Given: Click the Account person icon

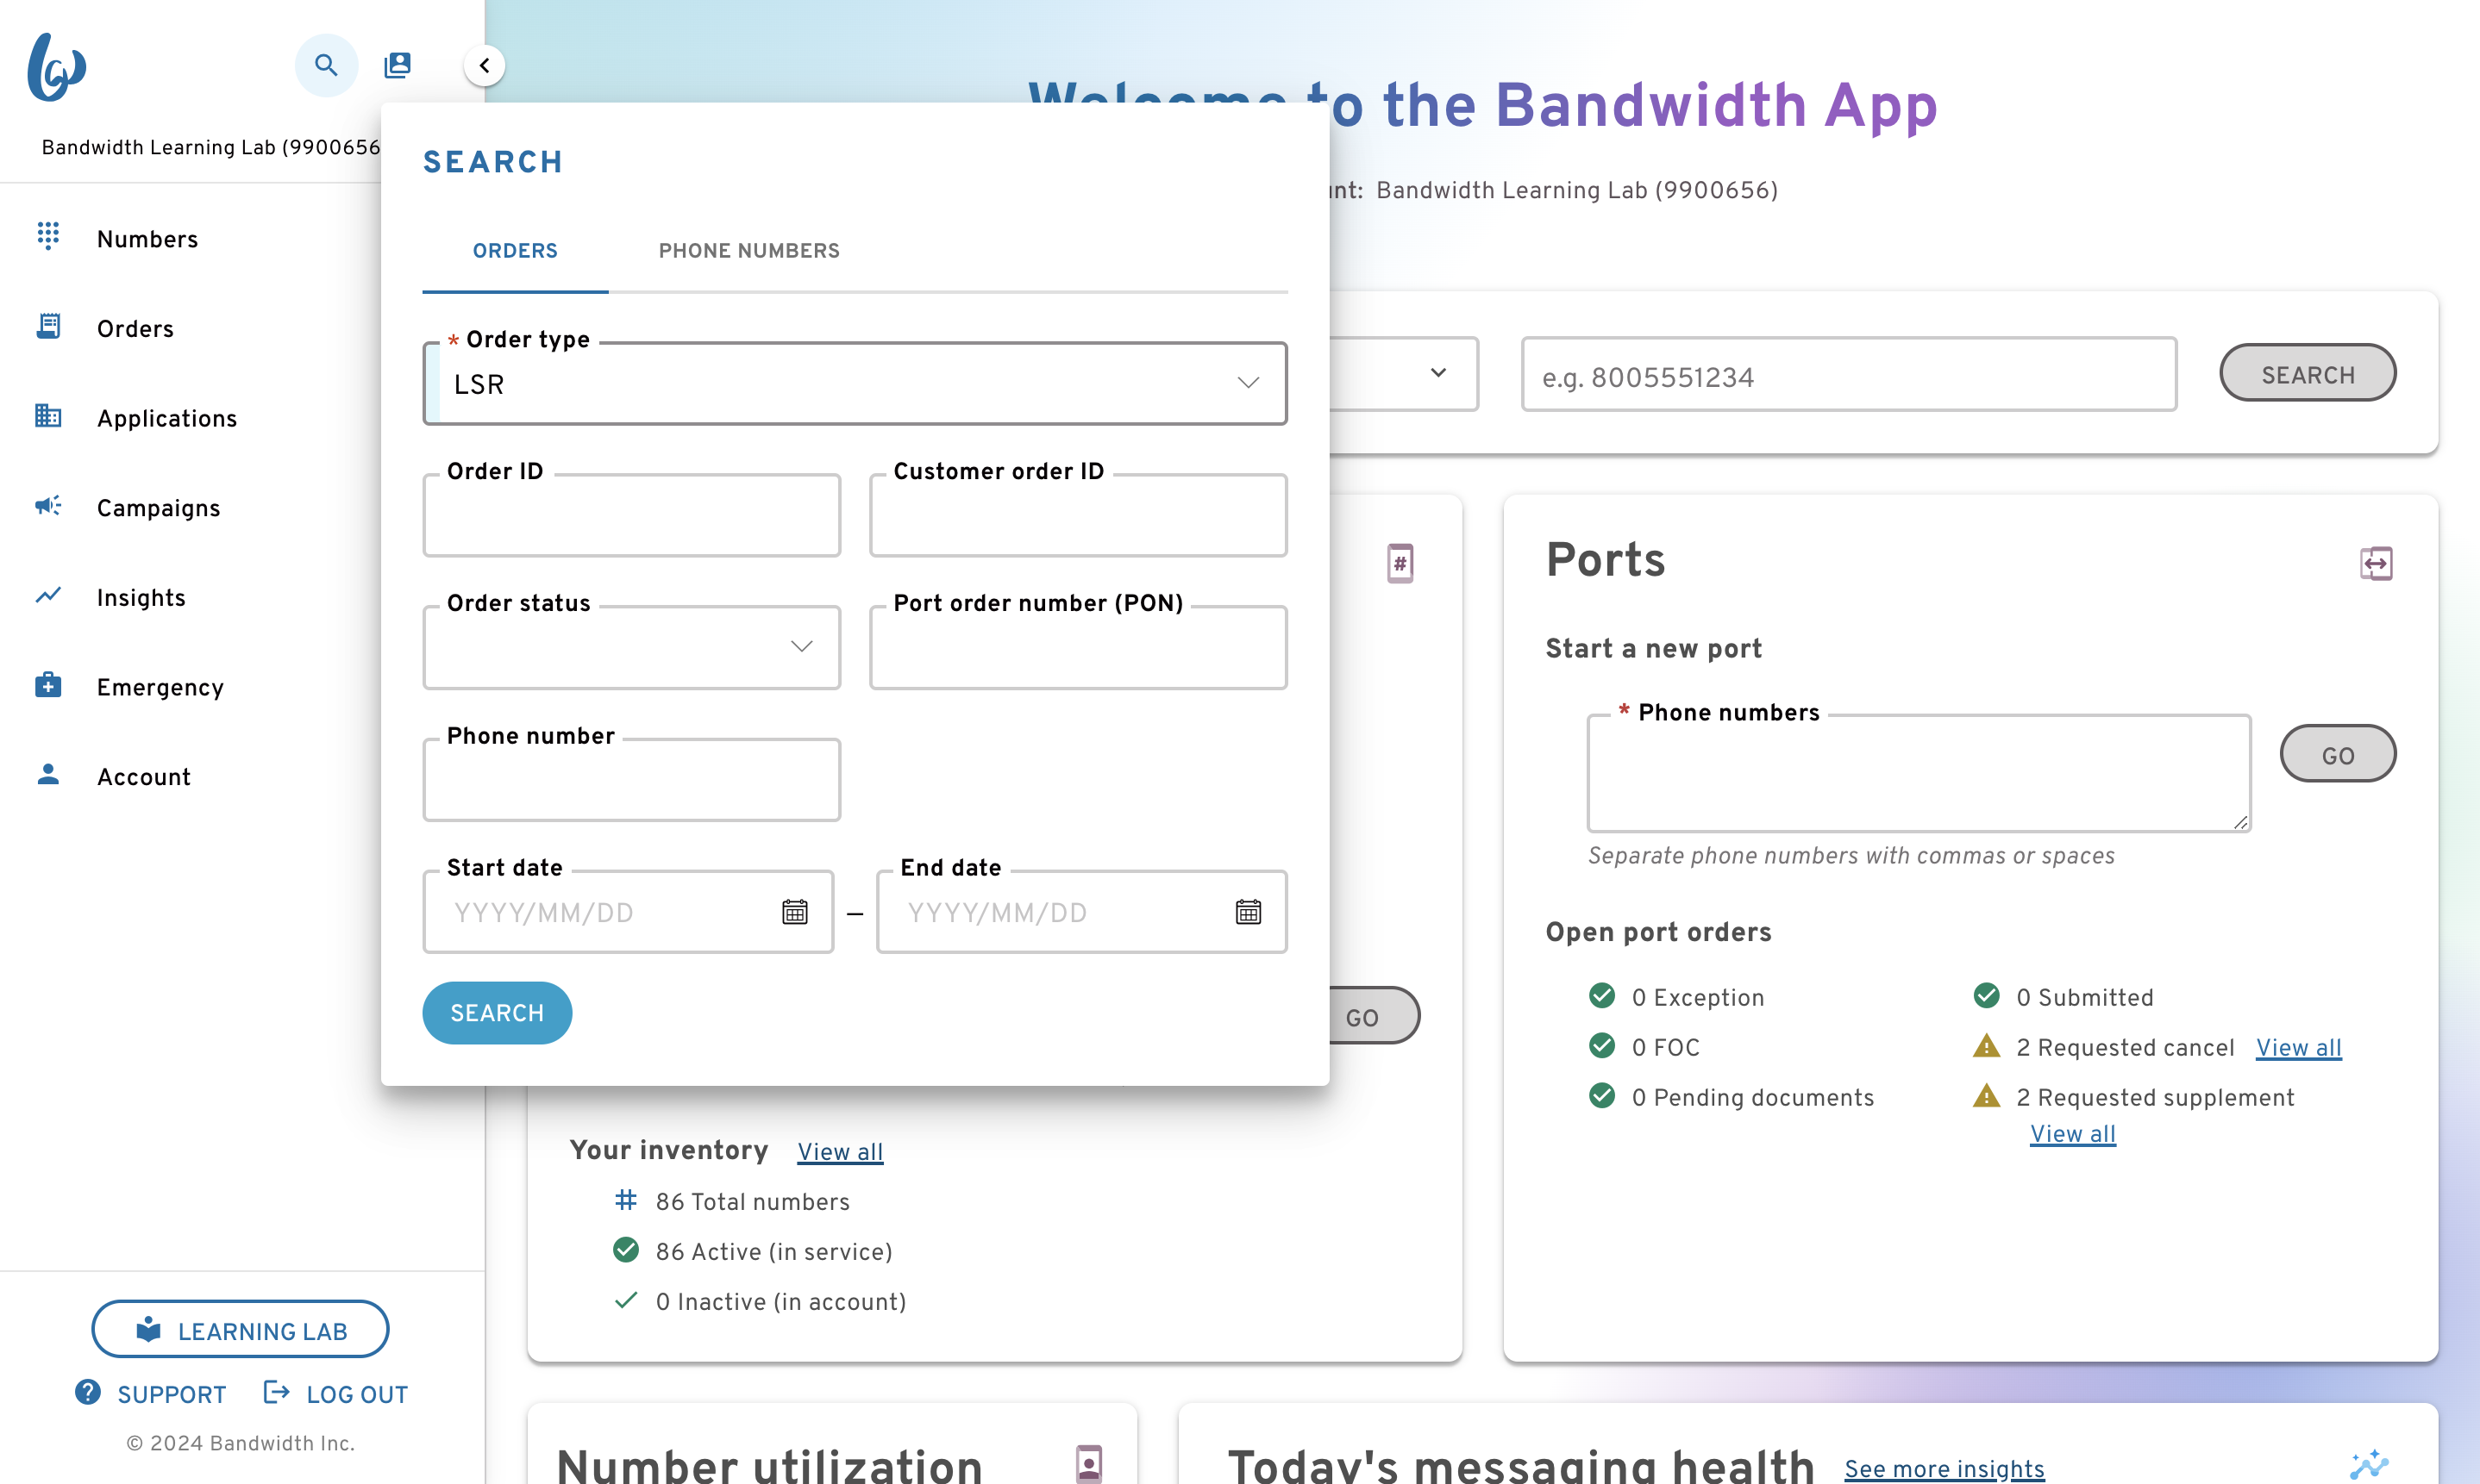Looking at the screenshot, I should pyautogui.click(x=48, y=774).
